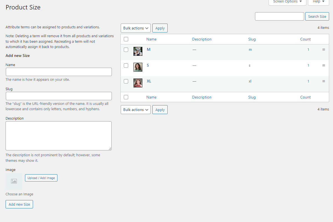This screenshot has height=222, width=333.
Task: Tick the checkbox for size XL
Action: (x=126, y=81)
